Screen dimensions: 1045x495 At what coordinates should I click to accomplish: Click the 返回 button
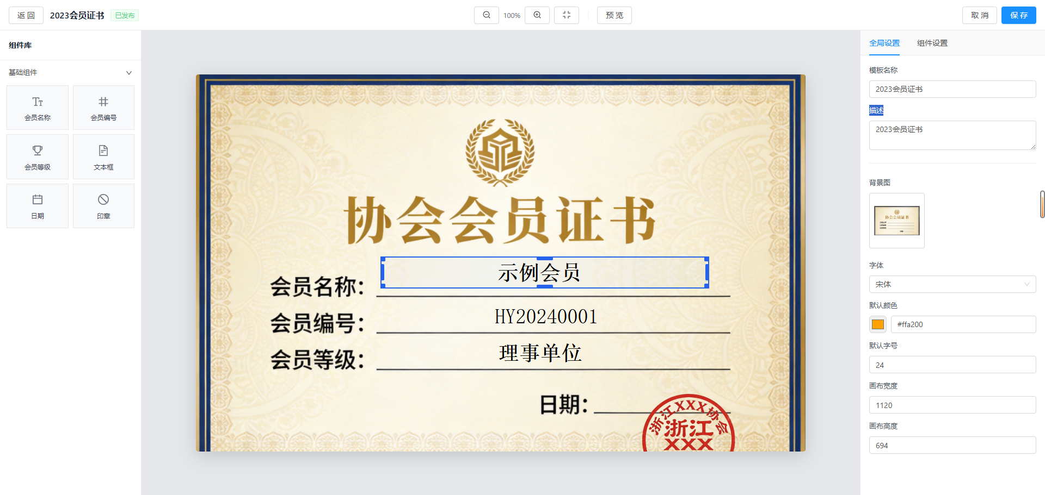tap(25, 15)
